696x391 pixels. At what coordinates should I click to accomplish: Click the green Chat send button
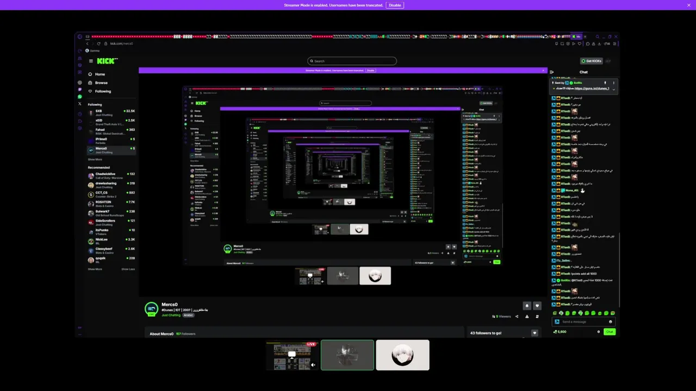(610, 332)
